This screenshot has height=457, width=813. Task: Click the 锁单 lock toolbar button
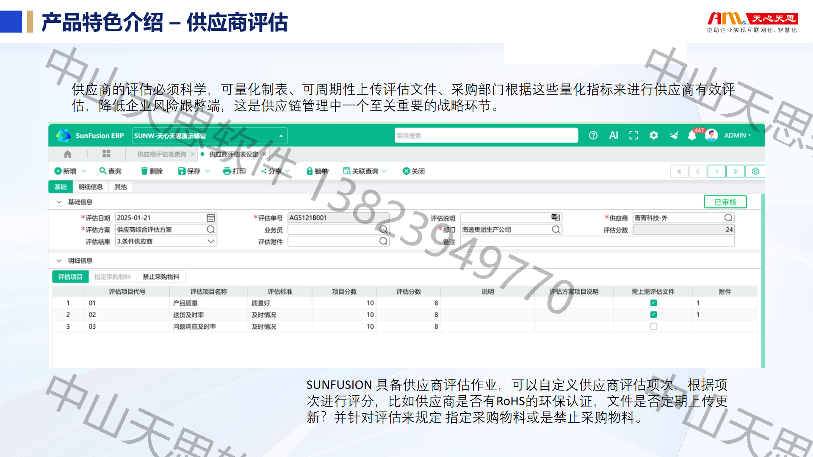(x=317, y=171)
